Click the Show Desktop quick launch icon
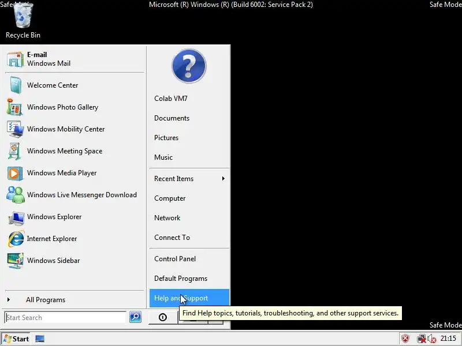 point(40,339)
